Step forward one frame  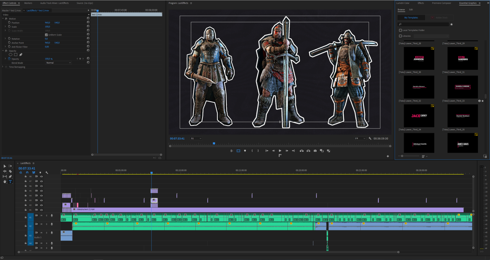[287, 151]
